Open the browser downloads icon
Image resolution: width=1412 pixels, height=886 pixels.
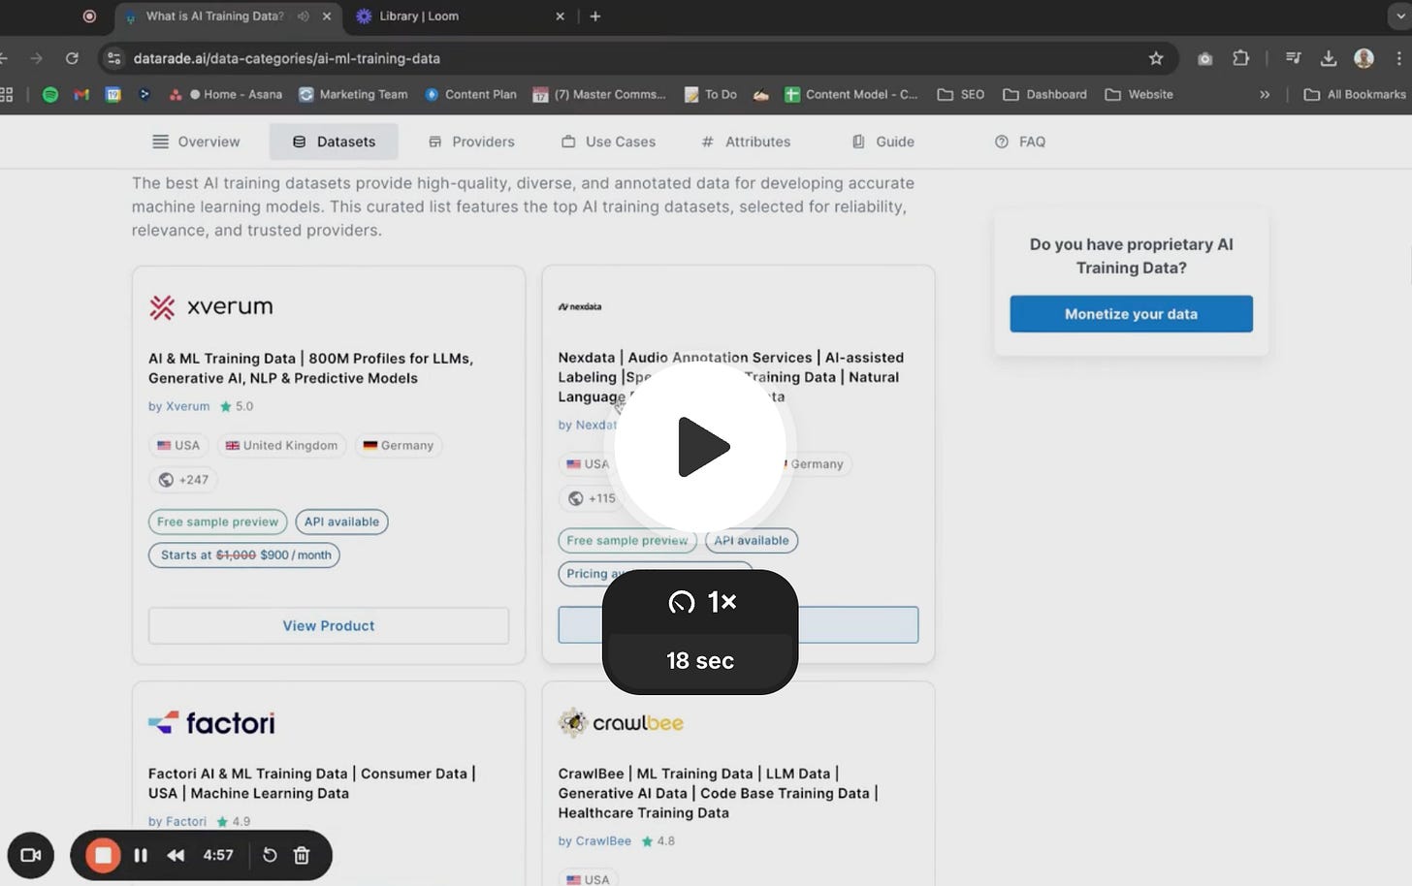1329,58
